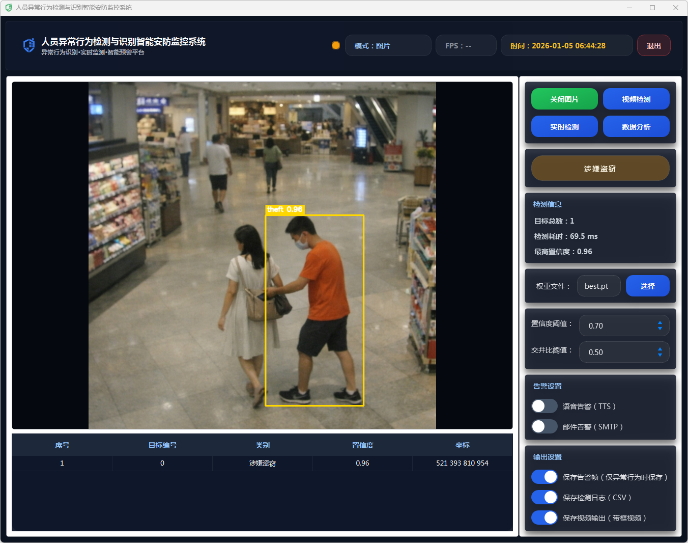Minimize the application window
The image size is (688, 543).
pos(629,8)
